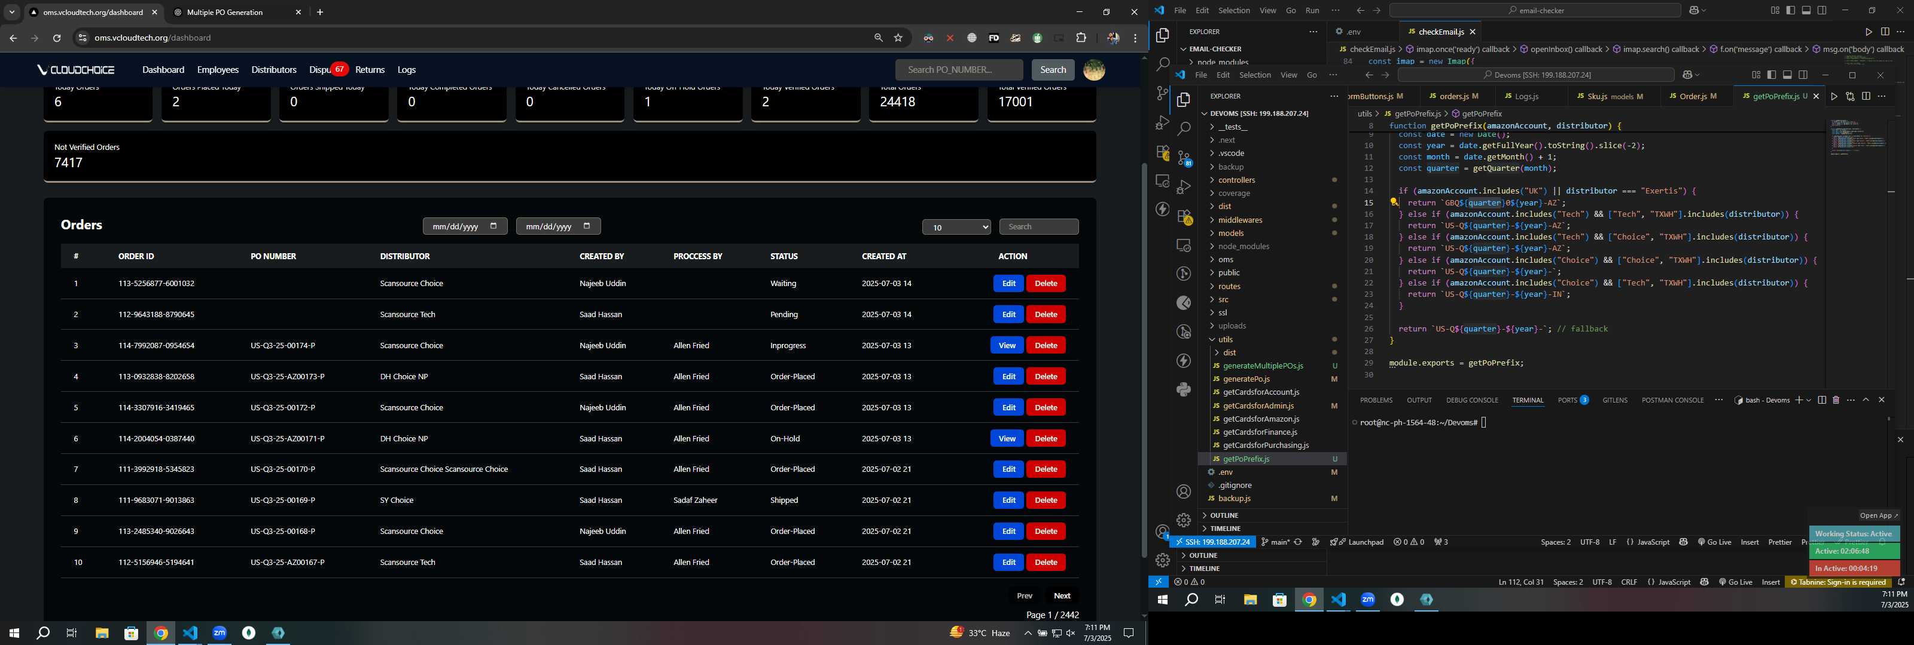The image size is (1914, 645).
Task: Open the Distributors nav item
Action: [273, 70]
